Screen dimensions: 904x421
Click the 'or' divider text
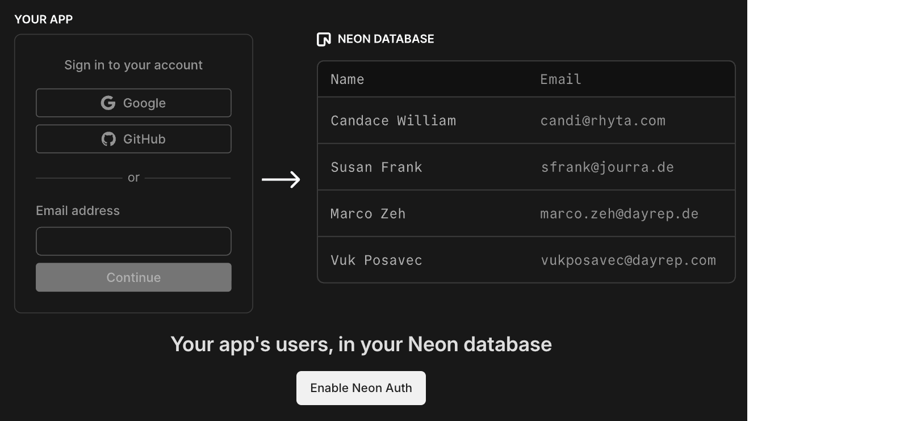(x=133, y=177)
